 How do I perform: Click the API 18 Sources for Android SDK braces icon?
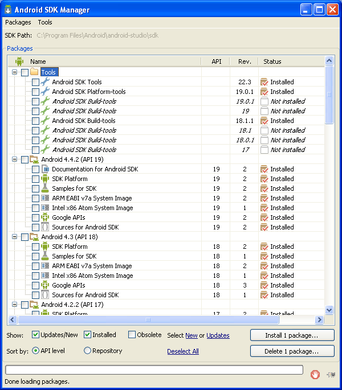tap(45, 295)
